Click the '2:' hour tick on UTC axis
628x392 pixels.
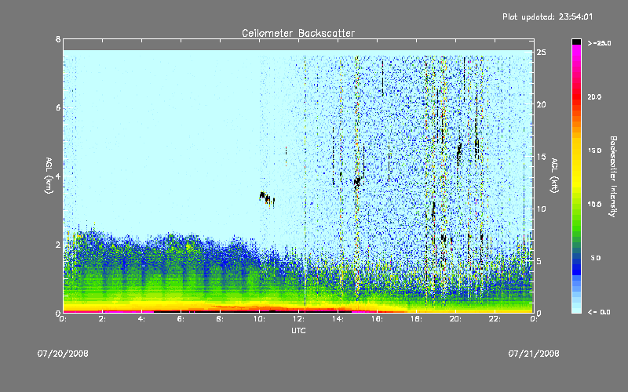coord(102,319)
